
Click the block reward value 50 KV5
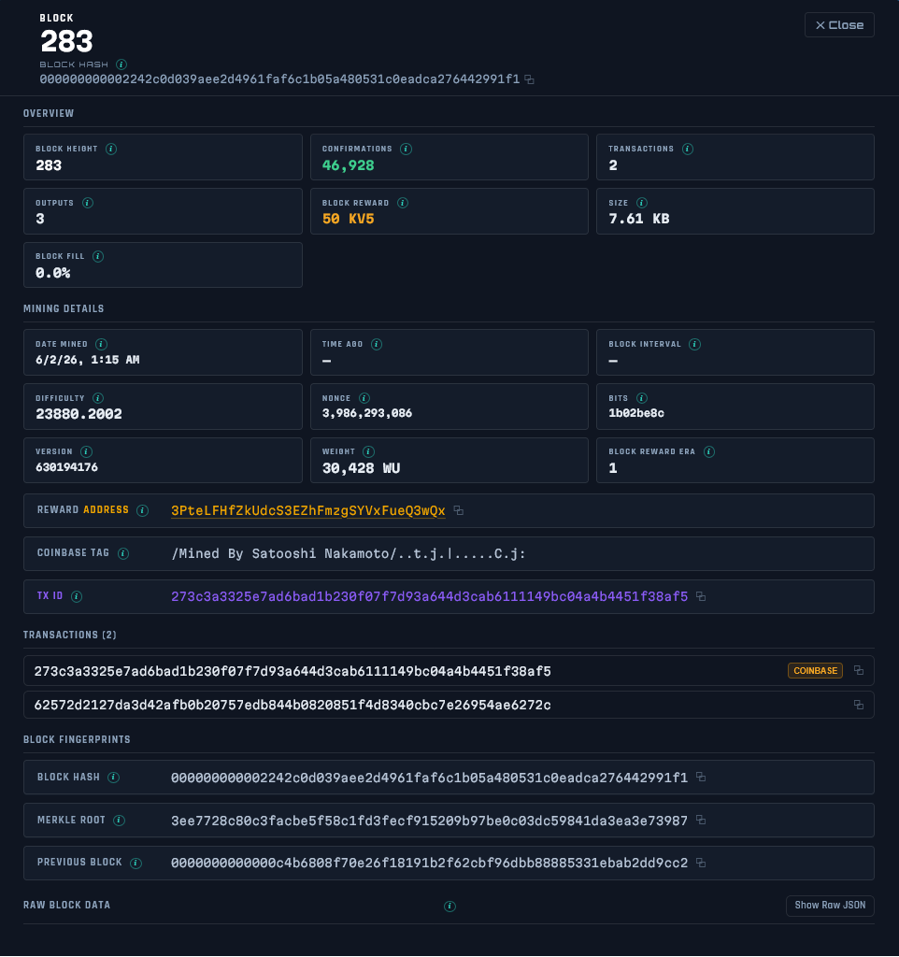pos(348,219)
